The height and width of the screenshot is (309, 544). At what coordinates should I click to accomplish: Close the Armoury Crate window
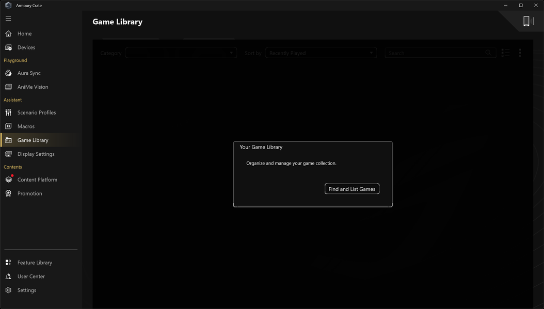tap(536, 5)
